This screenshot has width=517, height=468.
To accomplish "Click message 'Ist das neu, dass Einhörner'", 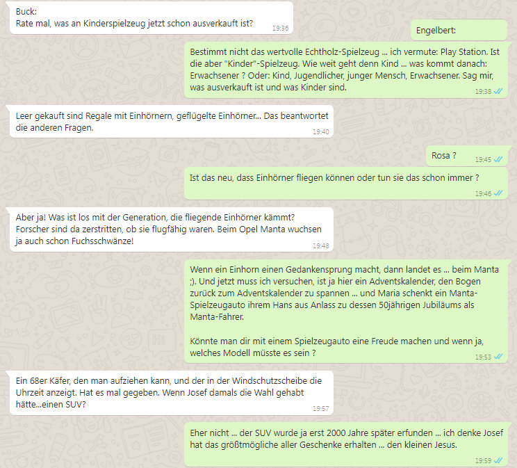I will point(345,184).
